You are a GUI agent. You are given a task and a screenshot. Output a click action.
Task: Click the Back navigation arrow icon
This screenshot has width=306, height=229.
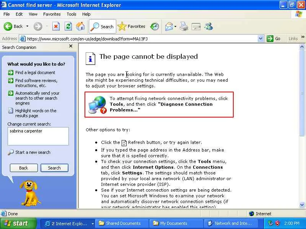click(x=8, y=26)
